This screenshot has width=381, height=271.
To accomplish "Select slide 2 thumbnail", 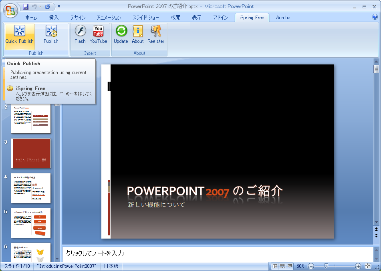I will tap(31, 119).
